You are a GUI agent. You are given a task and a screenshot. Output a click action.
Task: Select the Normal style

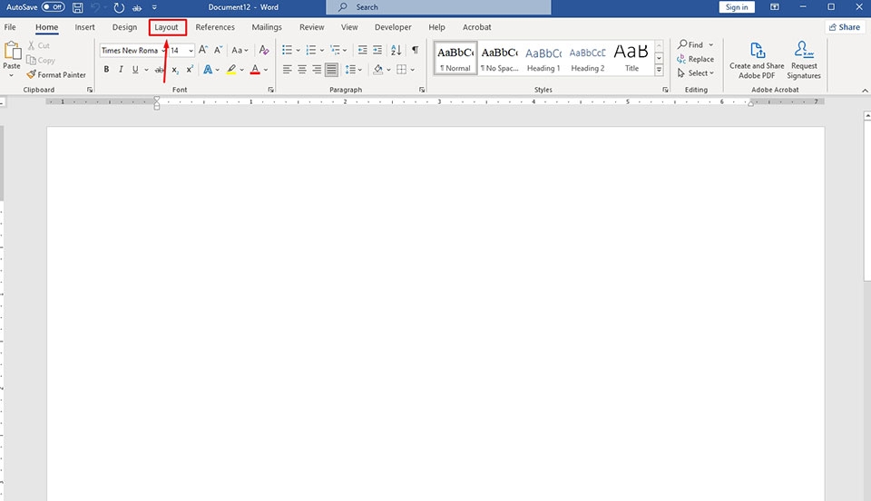coord(455,58)
